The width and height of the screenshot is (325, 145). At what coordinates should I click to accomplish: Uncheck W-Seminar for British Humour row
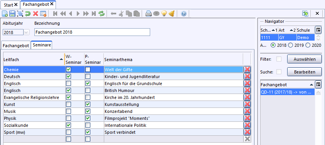[x=68, y=90]
